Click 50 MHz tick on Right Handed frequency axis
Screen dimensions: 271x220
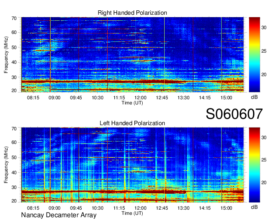[14, 47]
